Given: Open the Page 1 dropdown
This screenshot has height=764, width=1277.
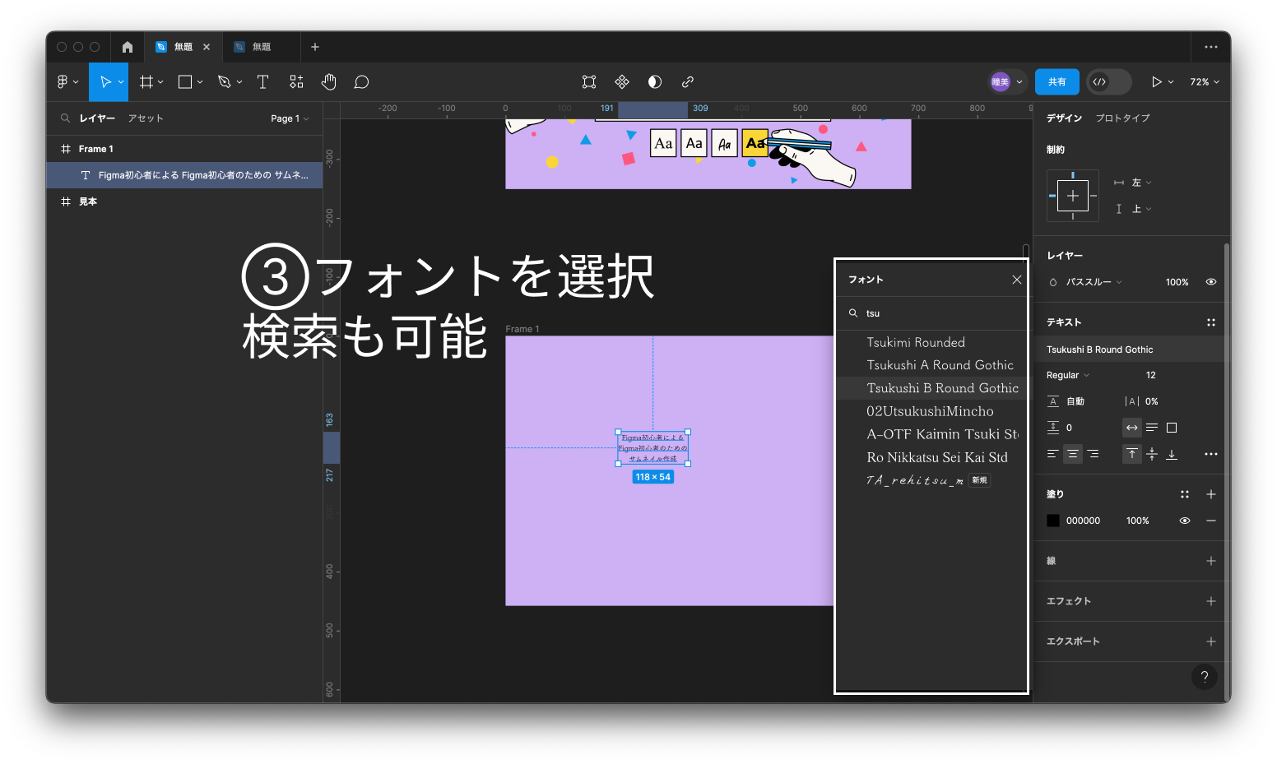Looking at the screenshot, I should (290, 118).
